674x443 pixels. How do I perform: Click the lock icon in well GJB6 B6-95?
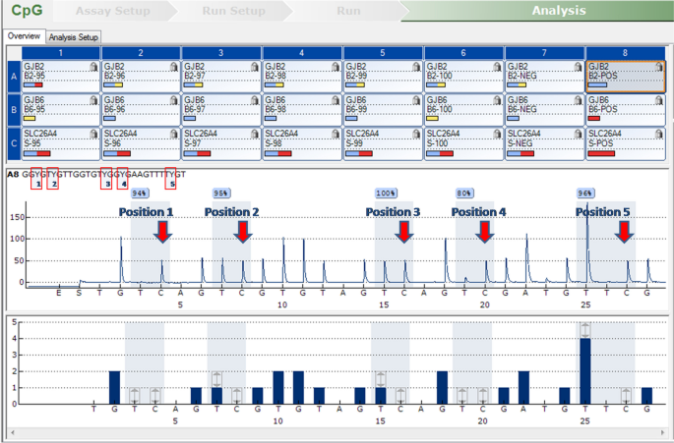93,100
